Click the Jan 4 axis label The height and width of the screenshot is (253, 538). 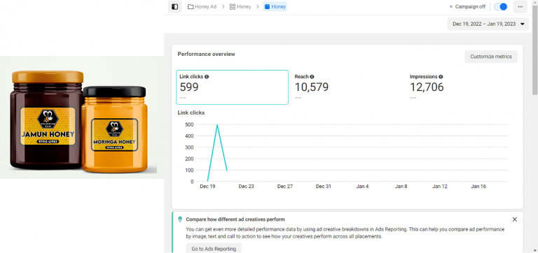362,186
